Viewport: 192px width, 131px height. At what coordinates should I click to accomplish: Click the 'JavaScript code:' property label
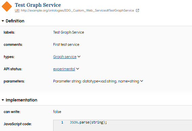point(18,124)
